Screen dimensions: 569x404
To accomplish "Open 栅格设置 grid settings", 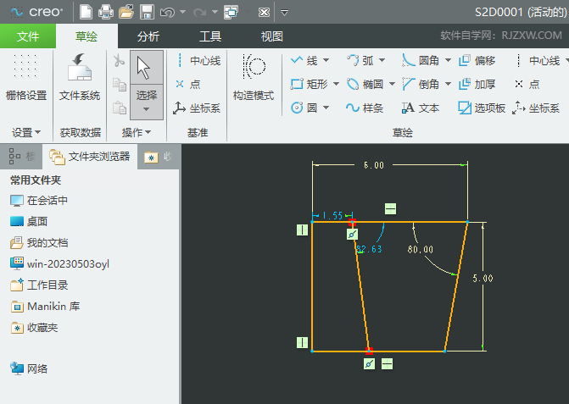I will tap(26, 77).
